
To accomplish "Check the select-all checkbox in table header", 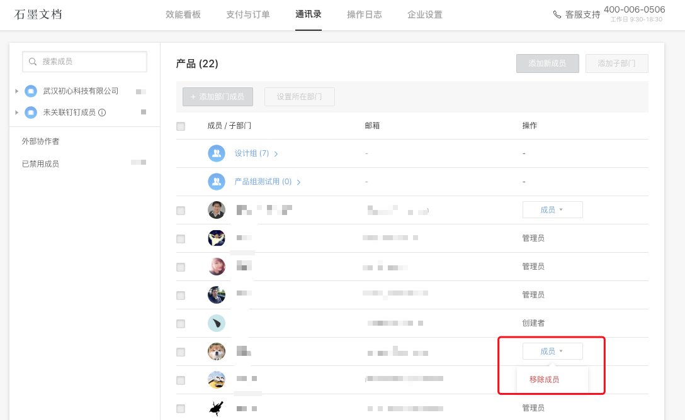I will tap(181, 126).
